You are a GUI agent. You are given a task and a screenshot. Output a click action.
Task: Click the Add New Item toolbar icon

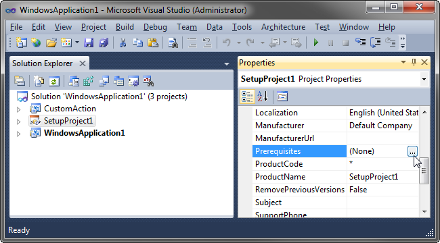(x=66, y=43)
